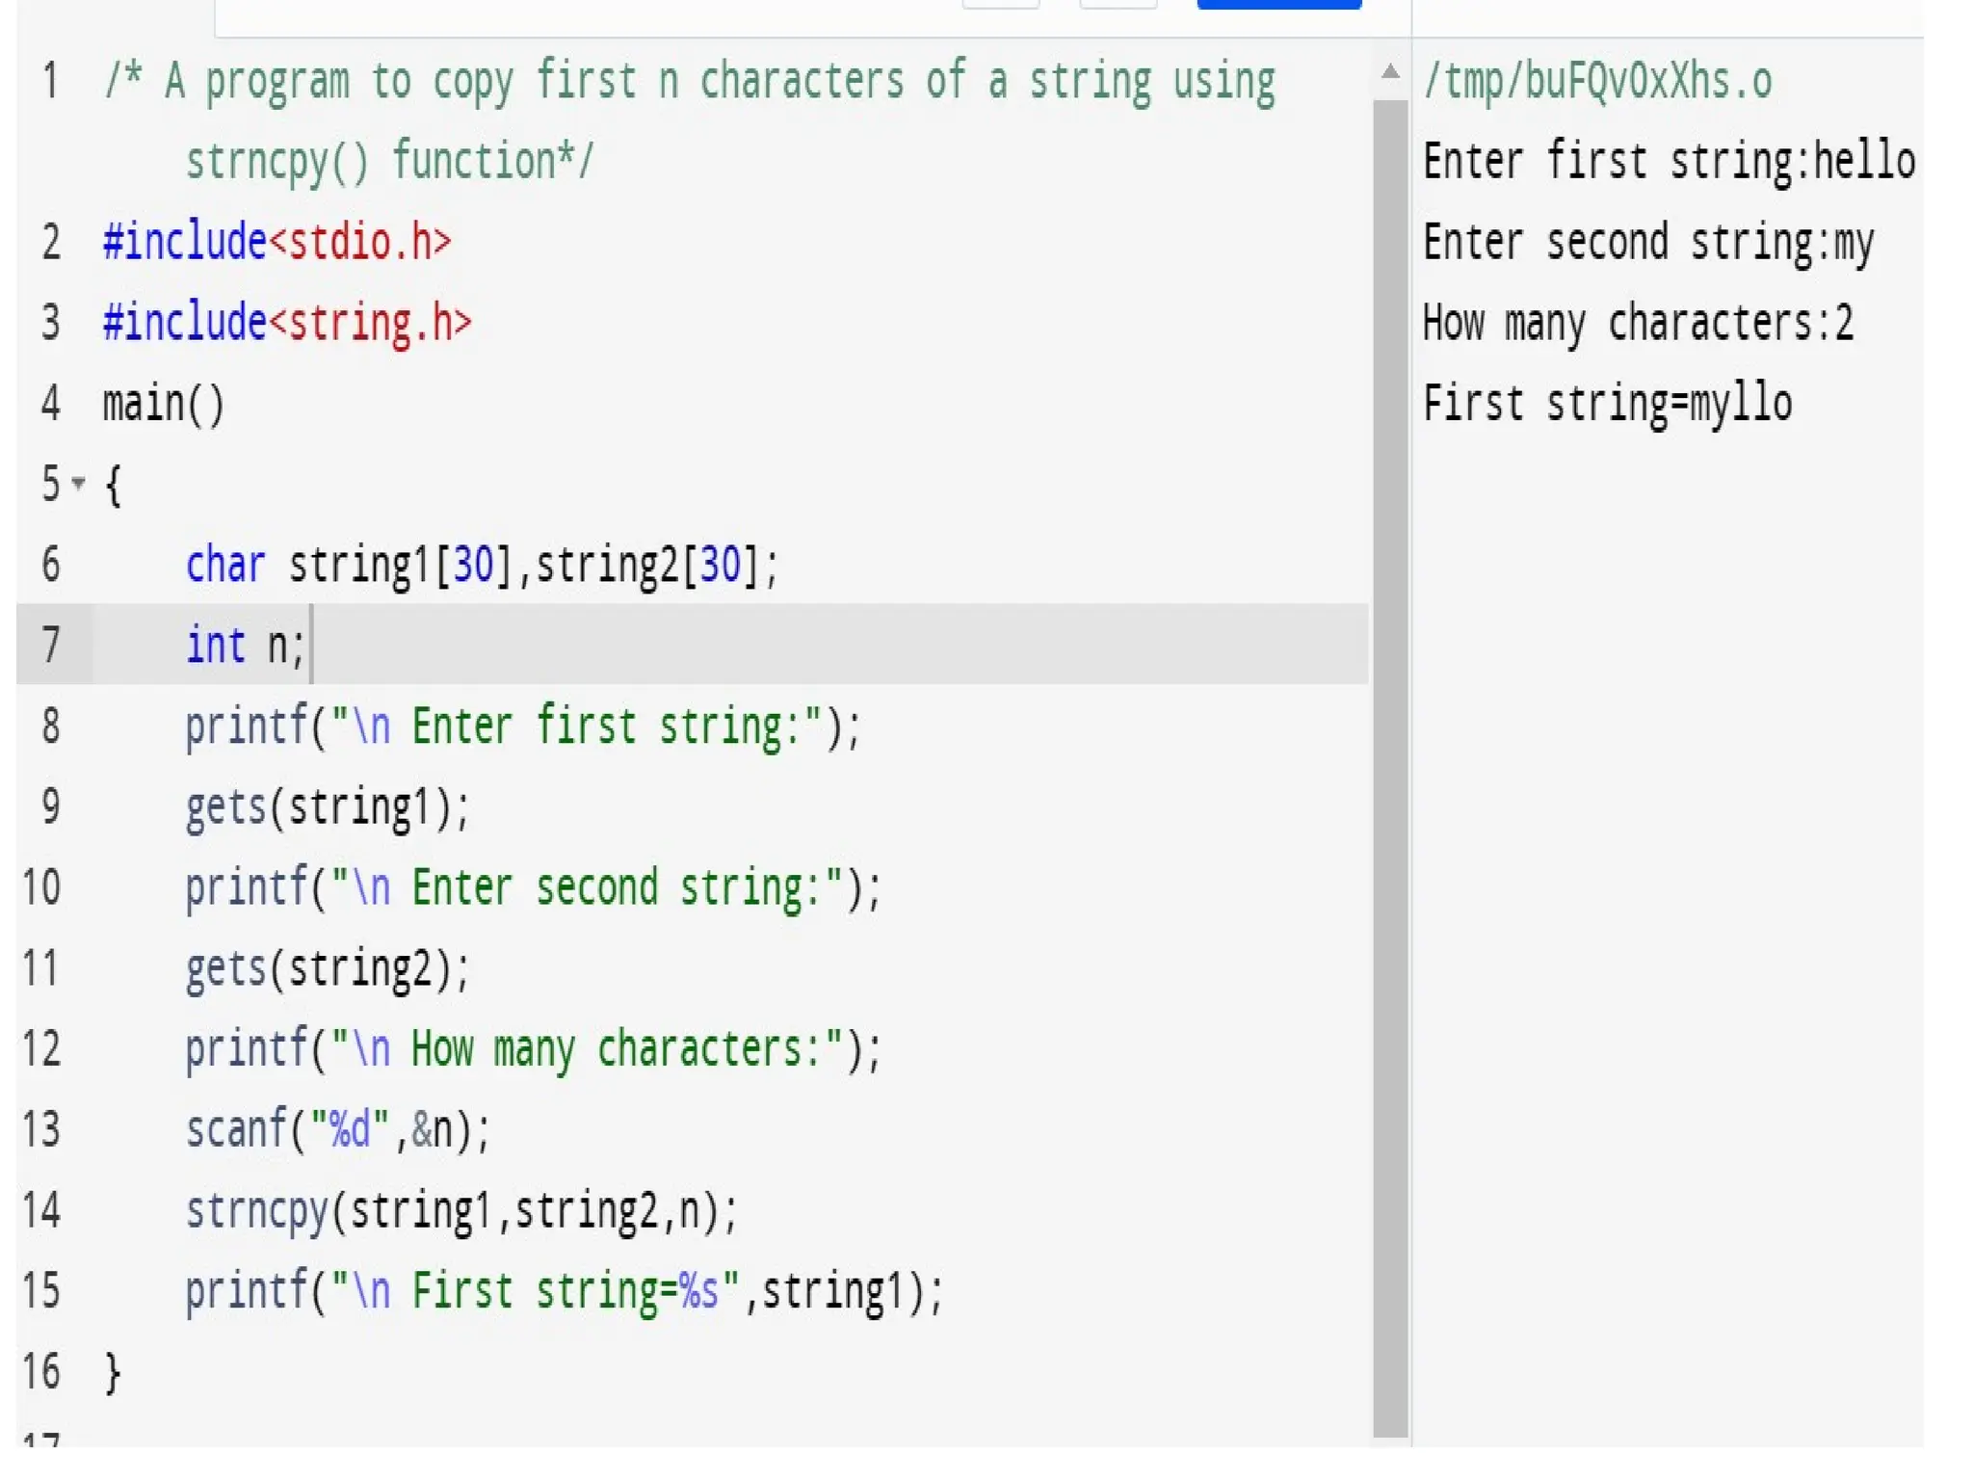Screen dimensions: 1973x1480
Task: Click the output line "First string=myllo"
Action: tap(1607, 403)
